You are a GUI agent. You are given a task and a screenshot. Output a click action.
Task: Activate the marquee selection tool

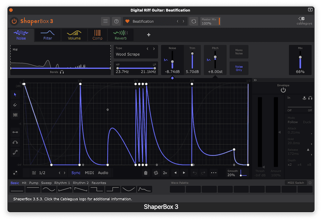pyautogui.click(x=15, y=115)
